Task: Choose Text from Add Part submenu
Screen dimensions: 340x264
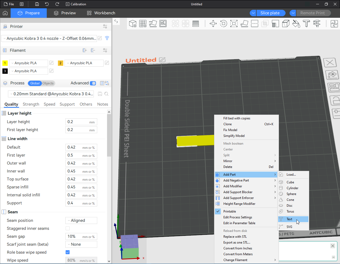Action: [290, 219]
